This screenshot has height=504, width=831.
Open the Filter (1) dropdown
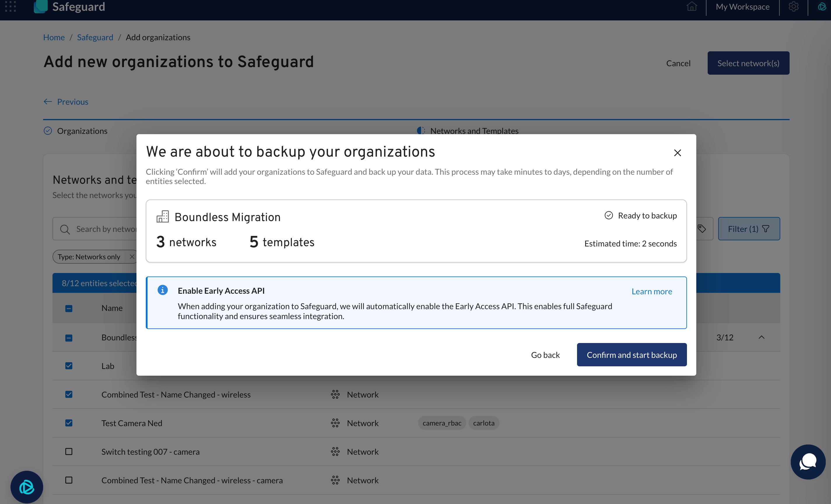749,229
